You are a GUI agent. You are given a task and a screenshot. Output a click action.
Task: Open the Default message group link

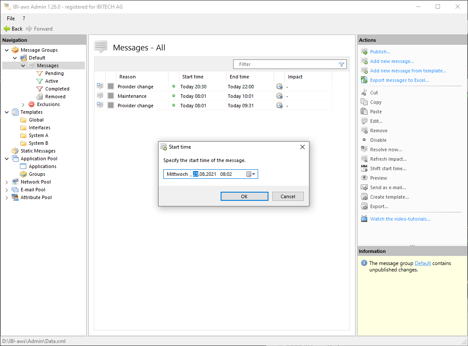pos(422,263)
